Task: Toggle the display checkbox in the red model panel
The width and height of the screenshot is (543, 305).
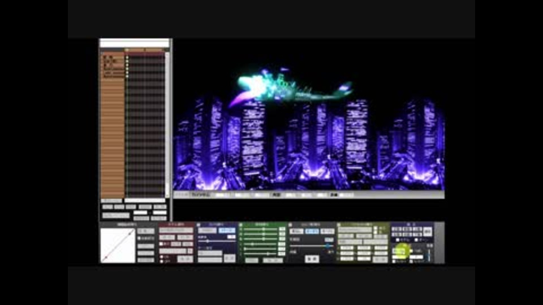Action: point(161,244)
